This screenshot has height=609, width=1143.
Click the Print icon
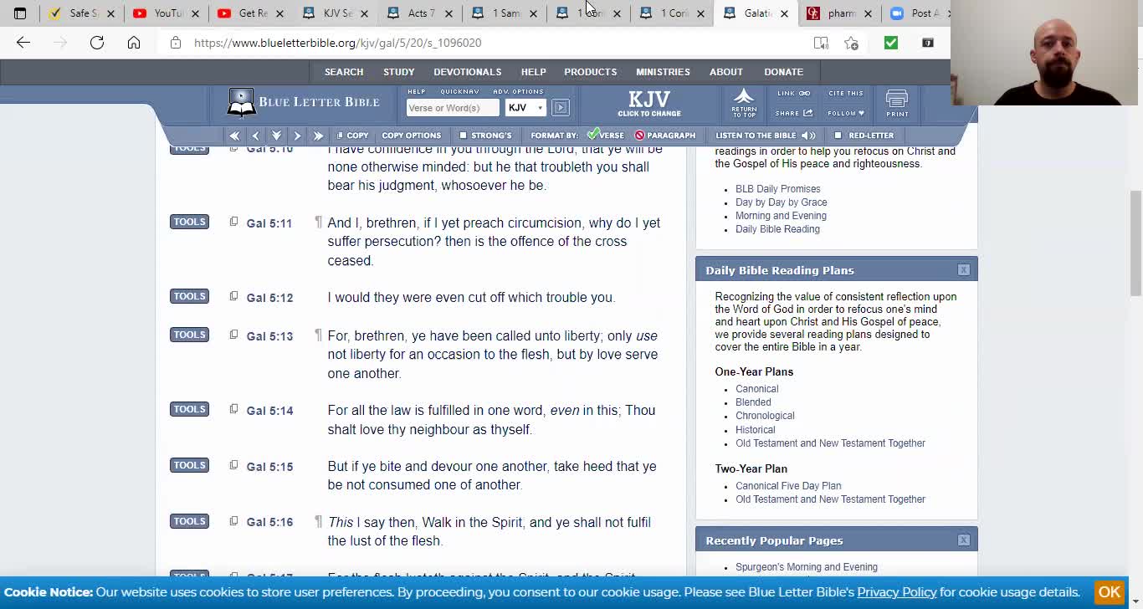coord(897,104)
